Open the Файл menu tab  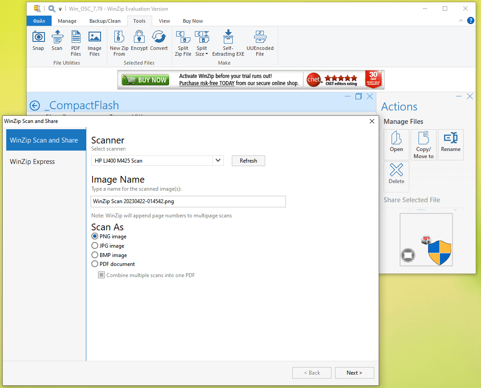coord(39,21)
